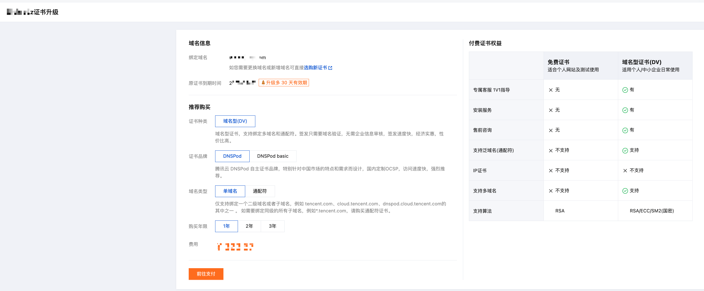Click the external link icon beside 选购新证书
The height and width of the screenshot is (291, 704).
click(330, 68)
